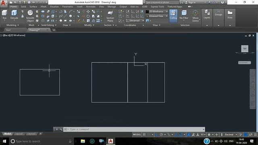This screenshot has width=258, height=145.
Task: Toggle Object Snap Tracking in status bar
Action: (x=176, y=135)
